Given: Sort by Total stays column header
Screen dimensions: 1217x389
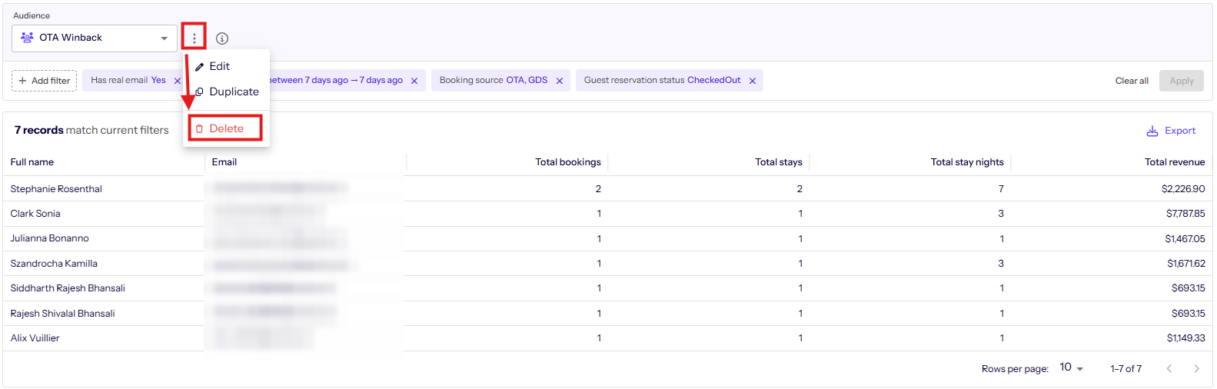Looking at the screenshot, I should coord(779,162).
